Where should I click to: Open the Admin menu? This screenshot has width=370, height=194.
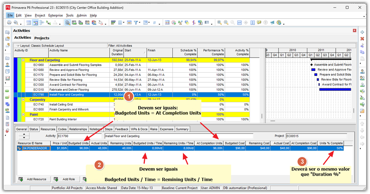click(82, 15)
